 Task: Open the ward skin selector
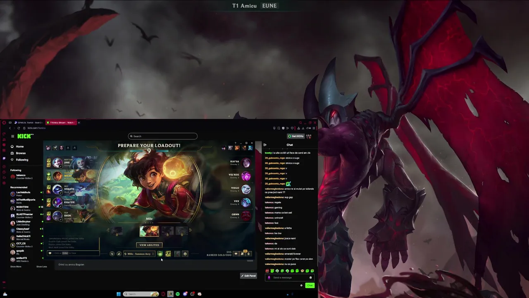[x=177, y=254]
